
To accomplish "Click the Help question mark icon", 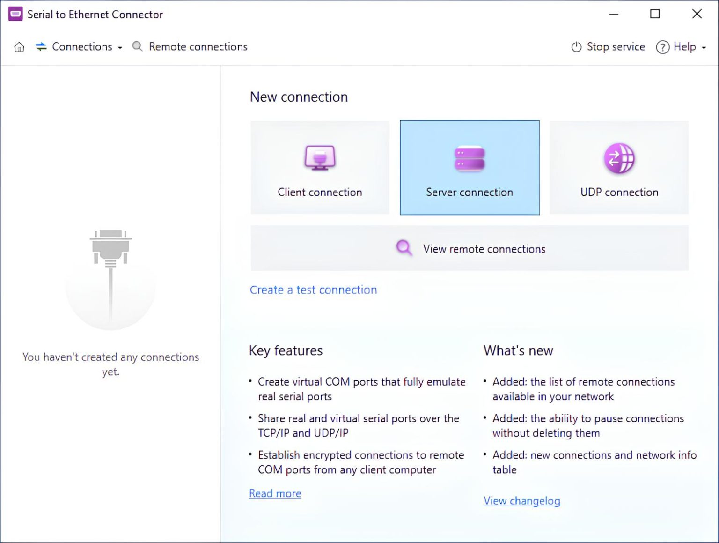I will click(x=662, y=47).
